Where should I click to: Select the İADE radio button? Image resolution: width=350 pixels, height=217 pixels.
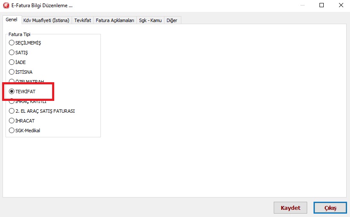(12, 62)
